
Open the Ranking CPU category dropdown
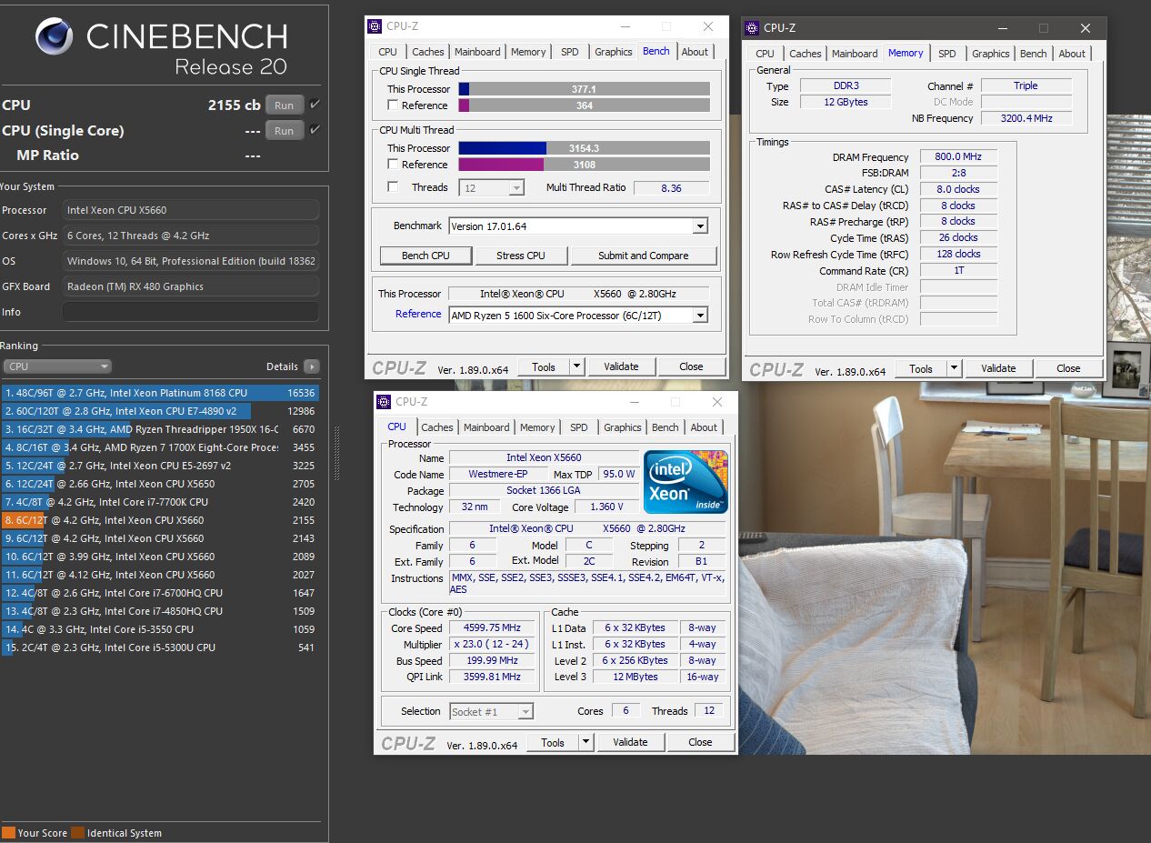point(57,366)
